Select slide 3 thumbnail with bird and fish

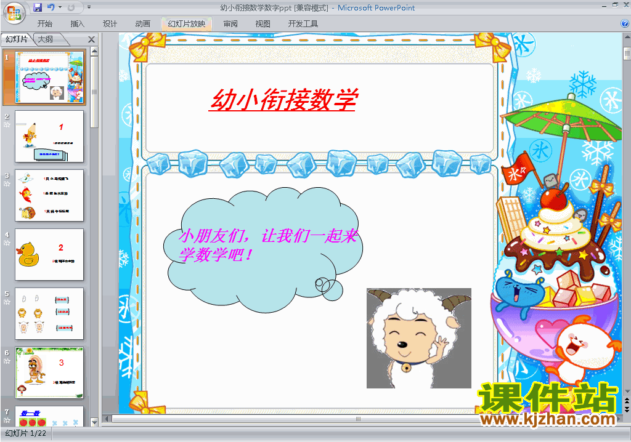(x=49, y=196)
